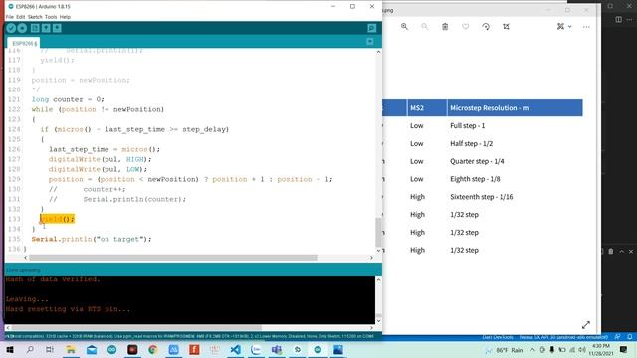
Task: Open the Sketch menu
Action: (x=35, y=17)
